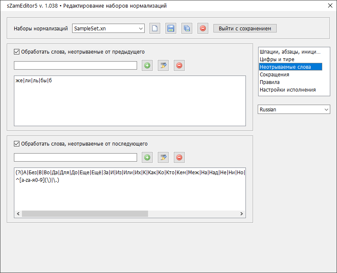Create a new normalization set file
The width and height of the screenshot is (337, 273).
pos(155,29)
